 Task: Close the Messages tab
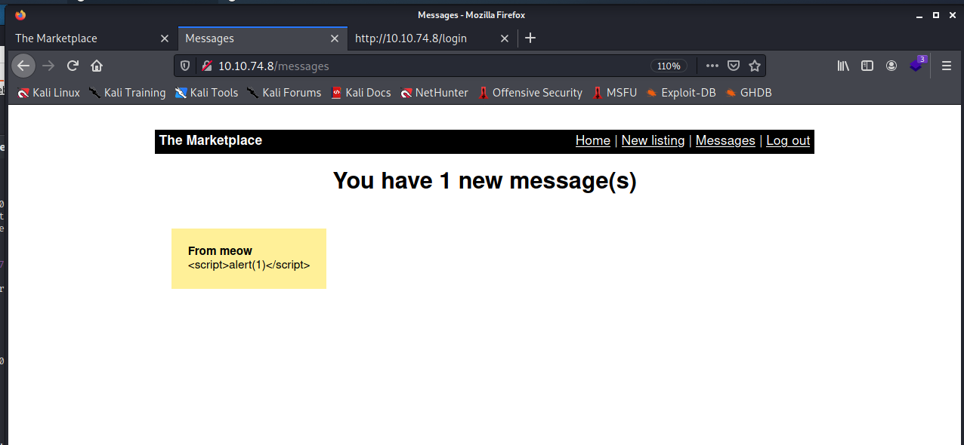(x=334, y=38)
